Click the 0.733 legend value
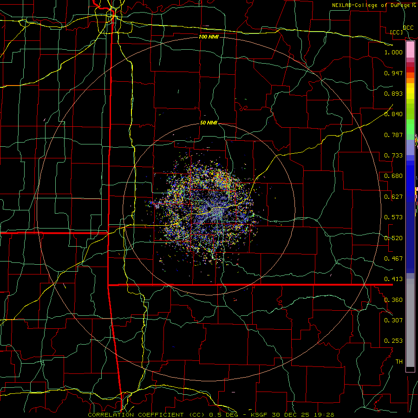 [393, 156]
